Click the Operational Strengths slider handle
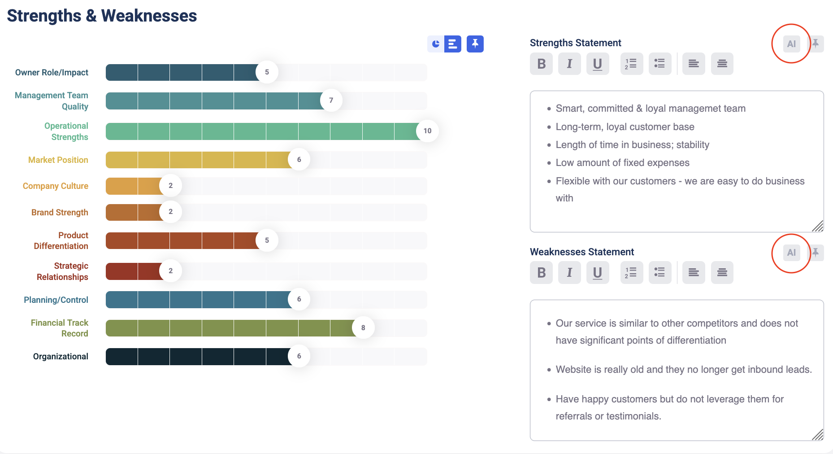The width and height of the screenshot is (833, 454). coord(427,131)
